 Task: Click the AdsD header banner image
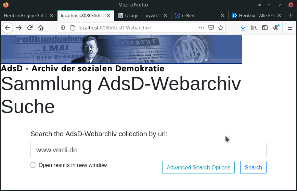121,49
